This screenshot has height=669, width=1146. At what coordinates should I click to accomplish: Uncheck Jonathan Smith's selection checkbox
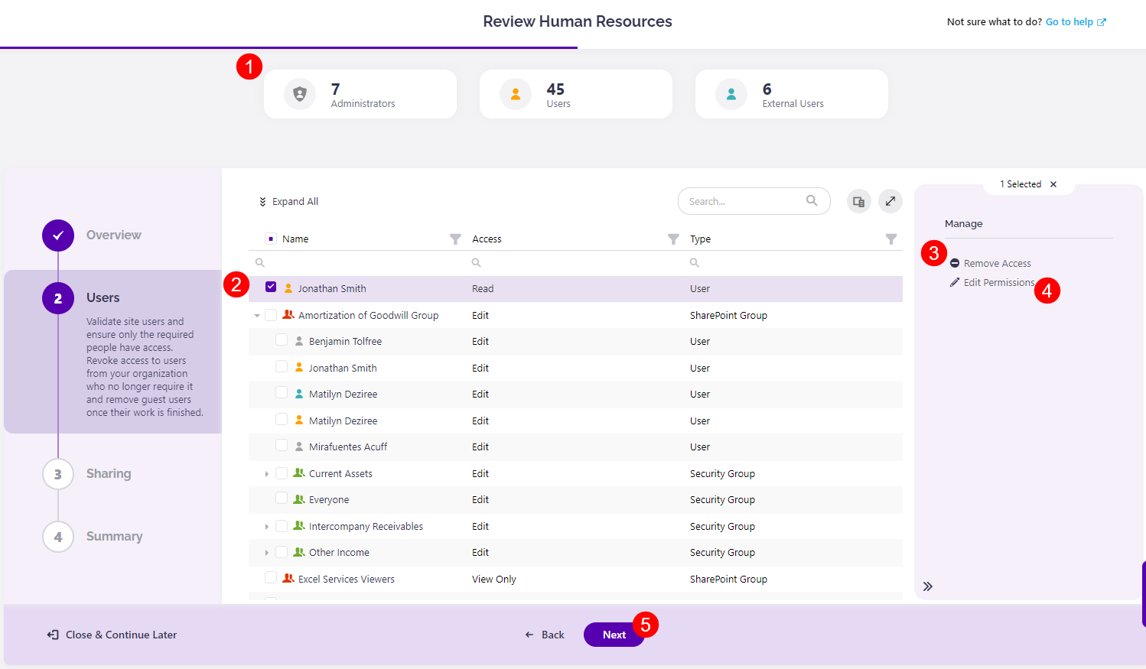click(x=271, y=287)
